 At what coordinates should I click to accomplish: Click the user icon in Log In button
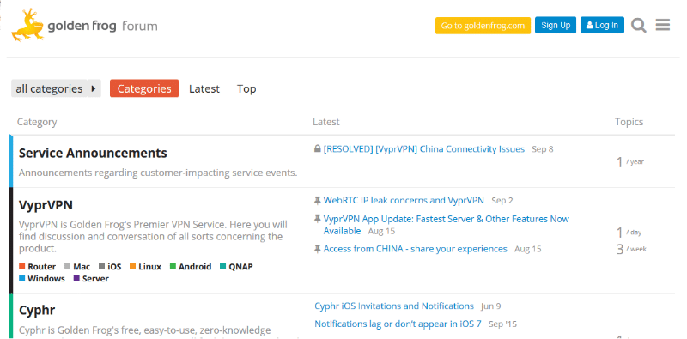(x=590, y=26)
